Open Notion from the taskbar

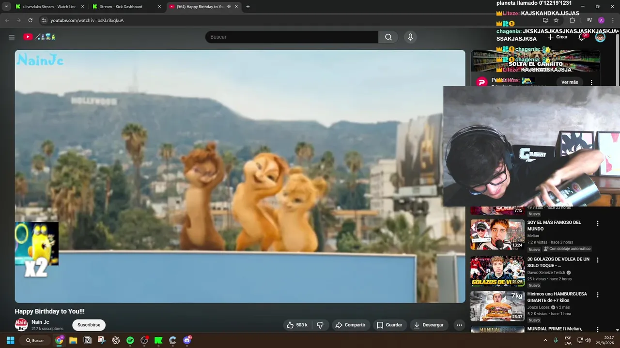(88, 340)
